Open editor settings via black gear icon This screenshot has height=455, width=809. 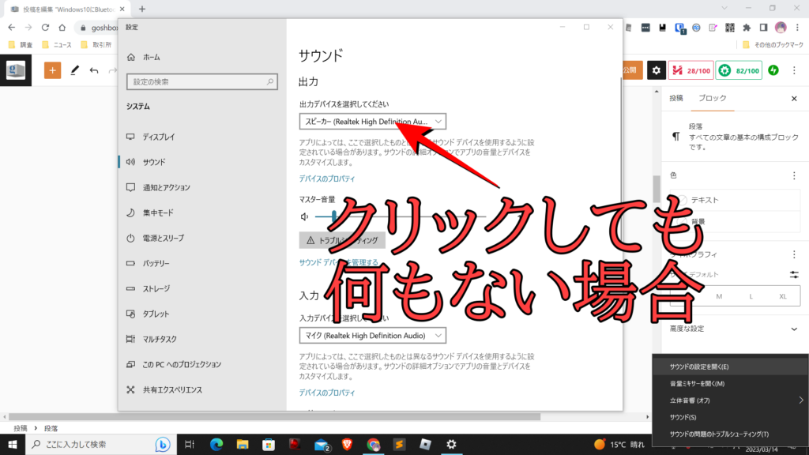[656, 70]
